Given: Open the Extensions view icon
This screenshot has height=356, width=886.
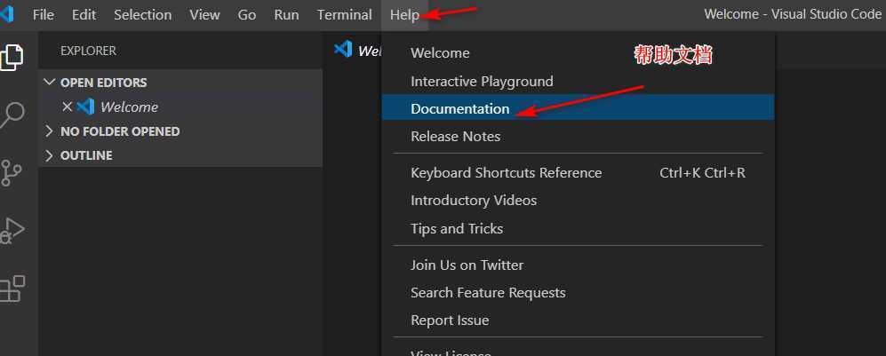Looking at the screenshot, I should tap(12, 289).
